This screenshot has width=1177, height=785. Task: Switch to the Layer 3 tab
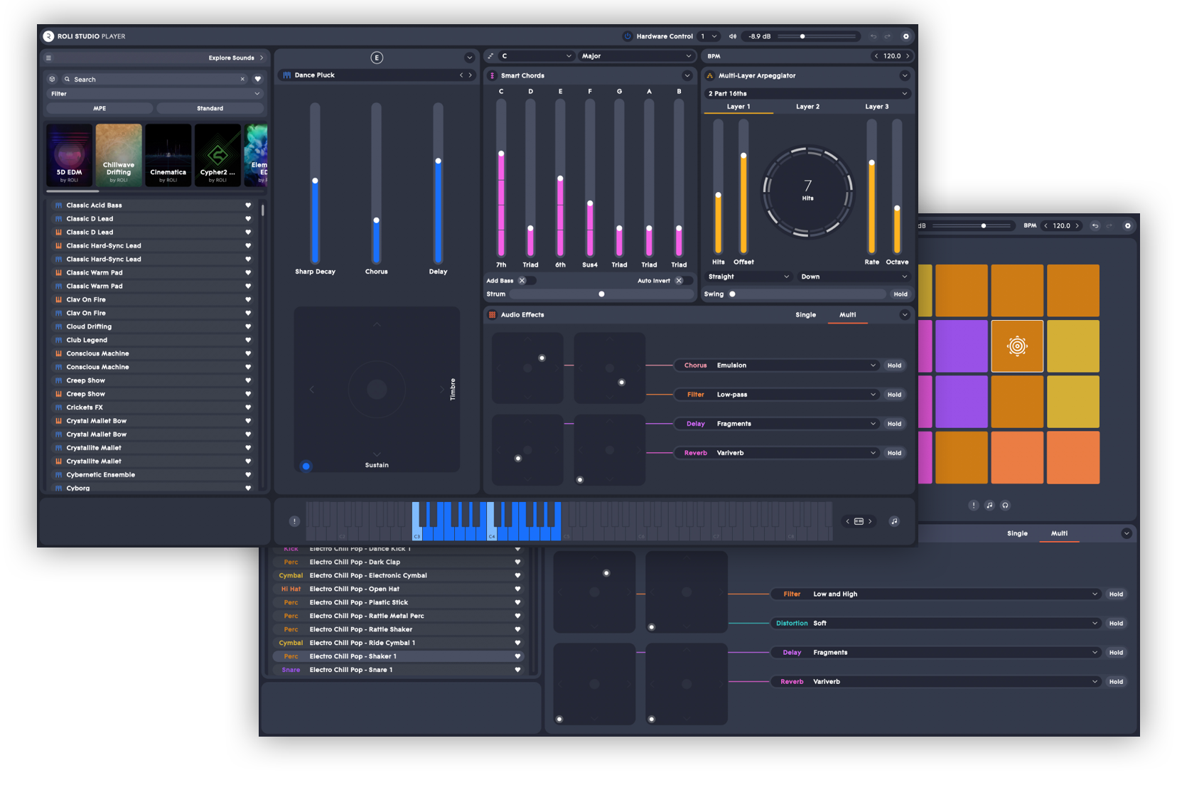876,107
